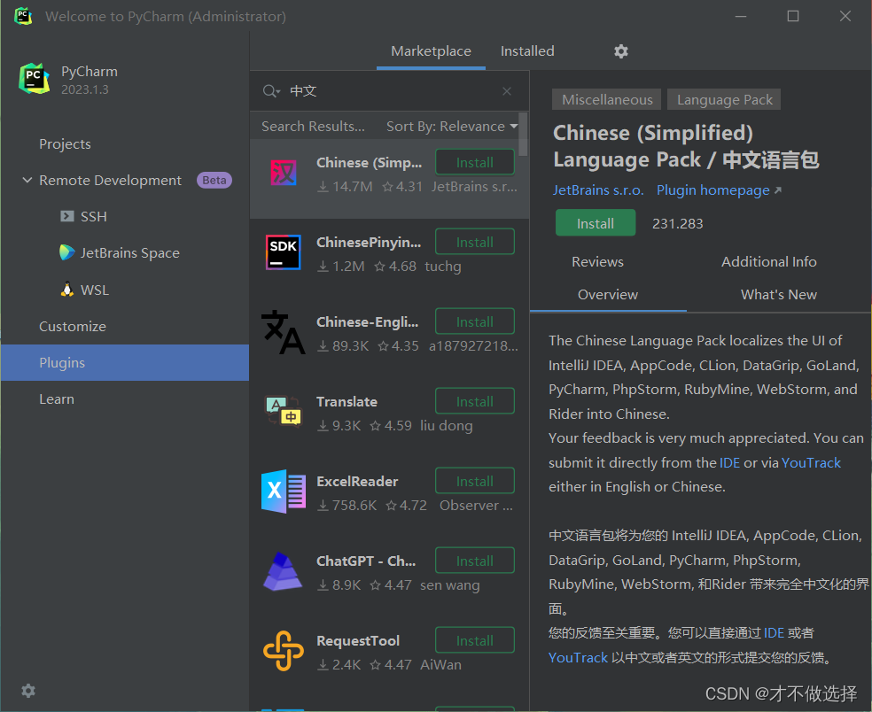Select the Translate plugin icon

(x=283, y=411)
